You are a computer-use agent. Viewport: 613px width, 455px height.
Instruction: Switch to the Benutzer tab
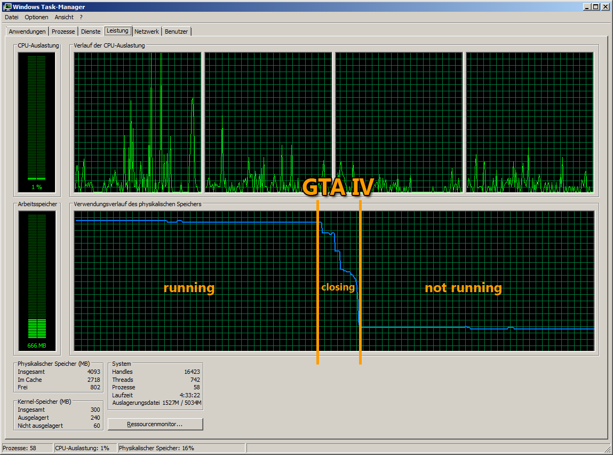176,32
